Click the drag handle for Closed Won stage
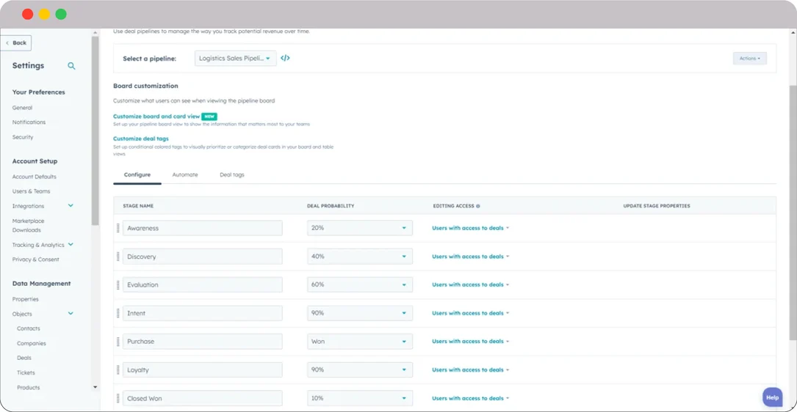Viewport: 797px width, 412px height. [x=118, y=398]
